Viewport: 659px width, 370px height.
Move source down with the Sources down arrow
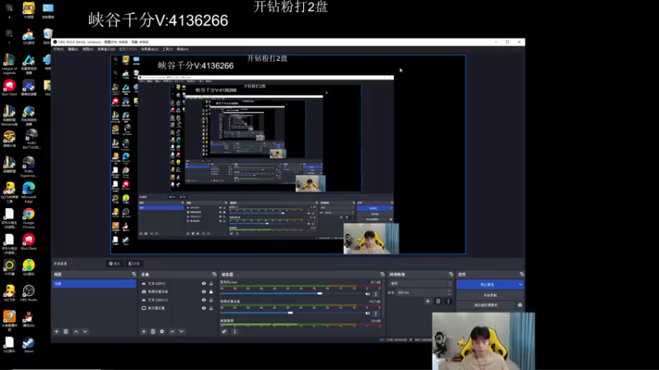(x=181, y=331)
